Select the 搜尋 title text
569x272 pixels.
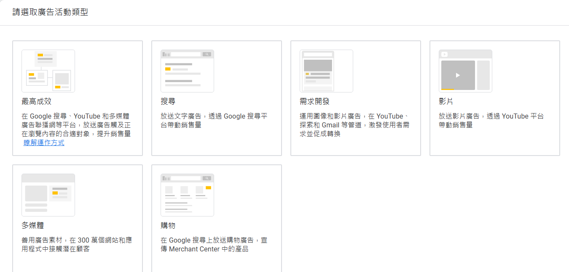(x=168, y=102)
